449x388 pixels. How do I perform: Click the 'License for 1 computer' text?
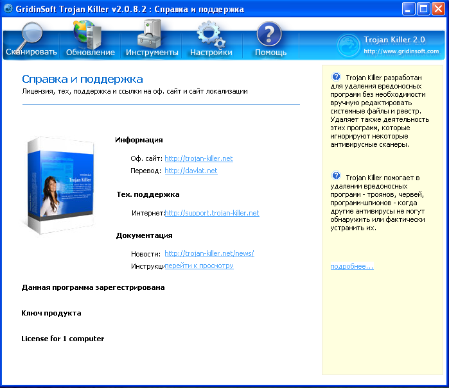63,339
